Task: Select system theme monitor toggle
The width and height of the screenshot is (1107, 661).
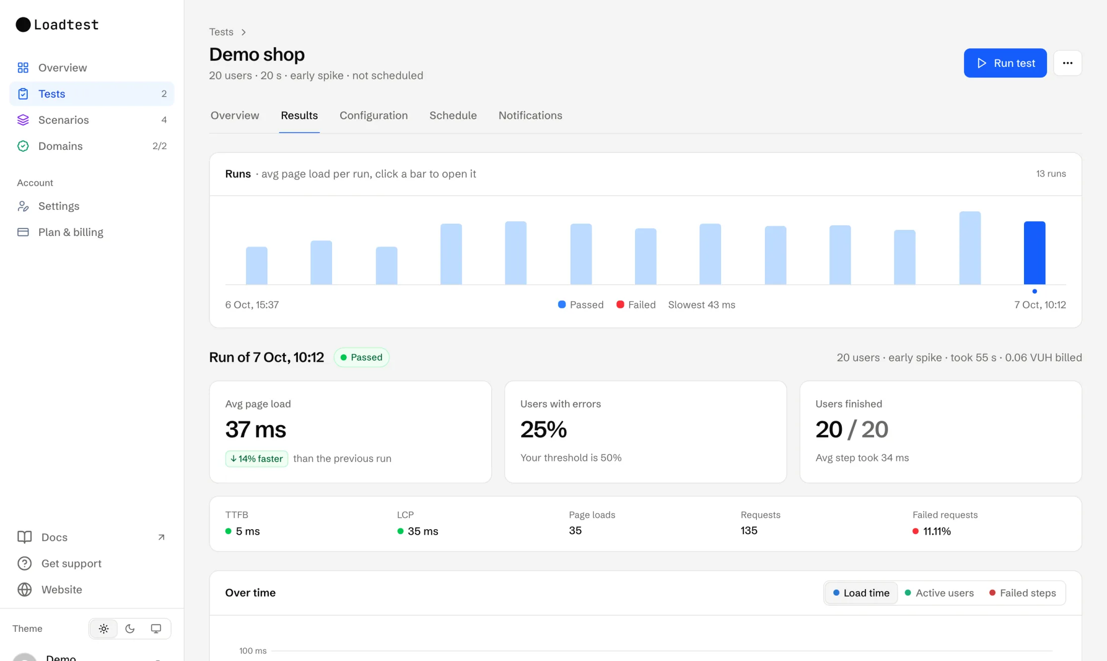Action: pos(156,629)
